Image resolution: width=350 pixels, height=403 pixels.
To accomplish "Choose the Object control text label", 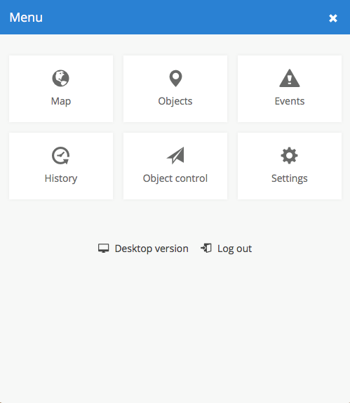I will coord(175,178).
